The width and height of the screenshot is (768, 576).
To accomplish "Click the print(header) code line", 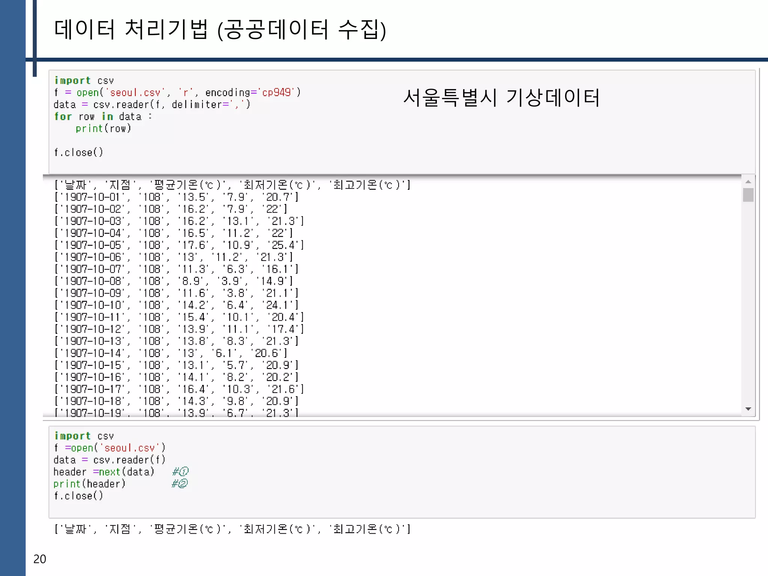I will click(x=120, y=484).
